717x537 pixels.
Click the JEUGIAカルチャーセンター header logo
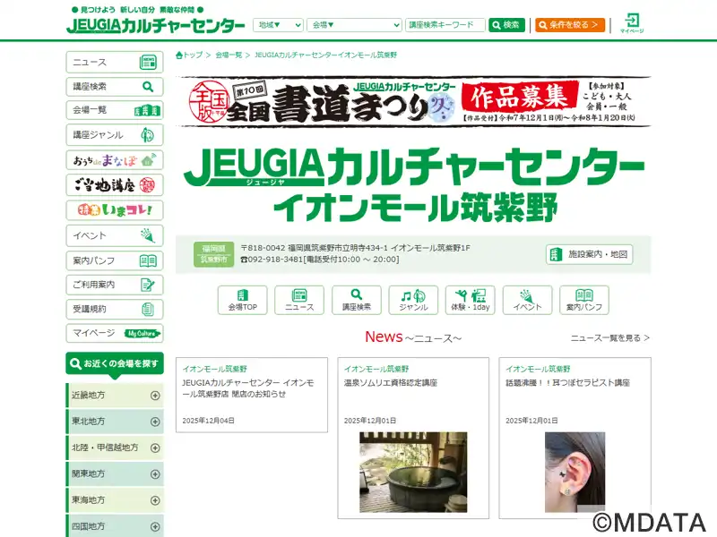tap(155, 25)
